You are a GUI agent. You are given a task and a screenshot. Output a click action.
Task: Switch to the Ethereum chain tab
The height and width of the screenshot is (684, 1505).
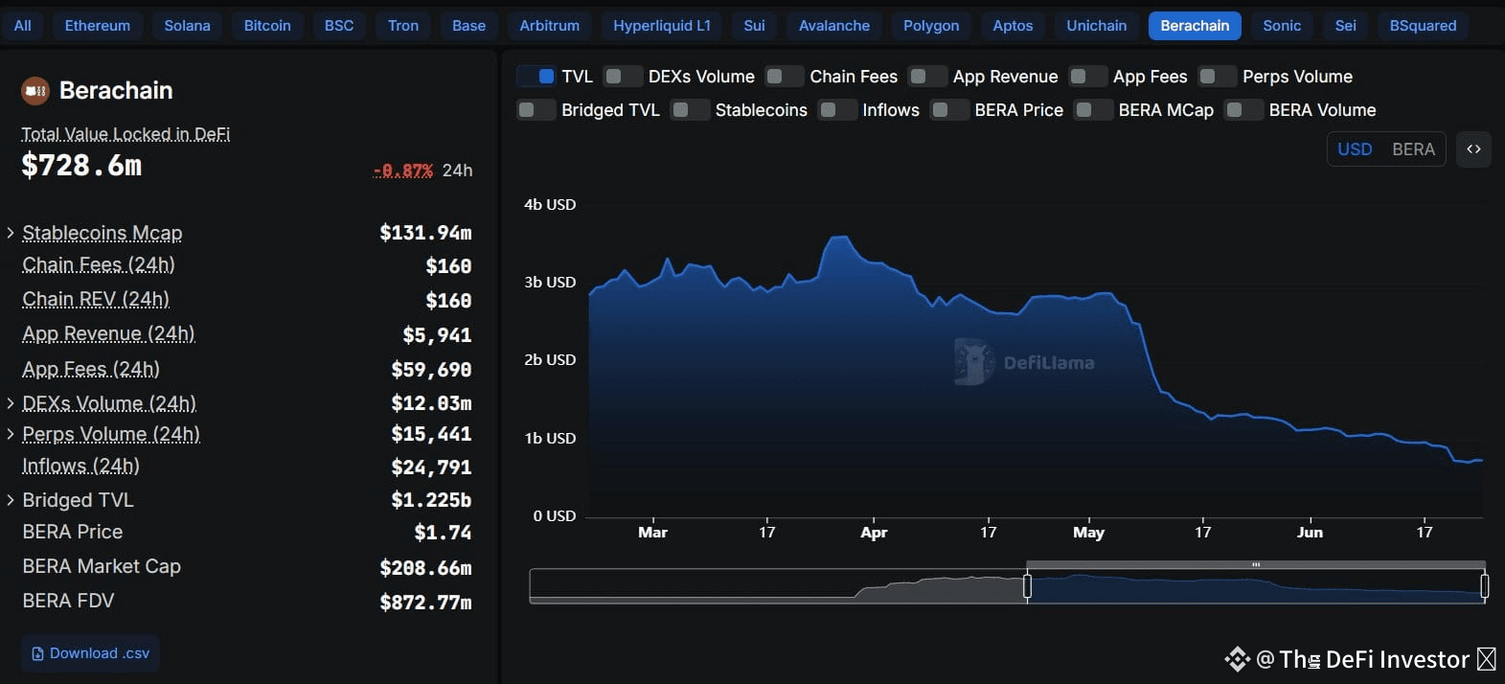pos(98,26)
